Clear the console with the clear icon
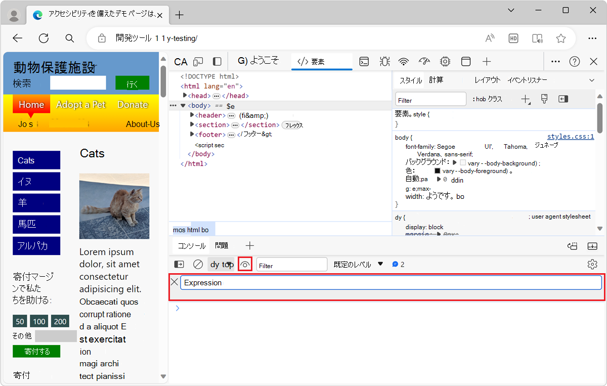607x386 pixels. coord(198,264)
